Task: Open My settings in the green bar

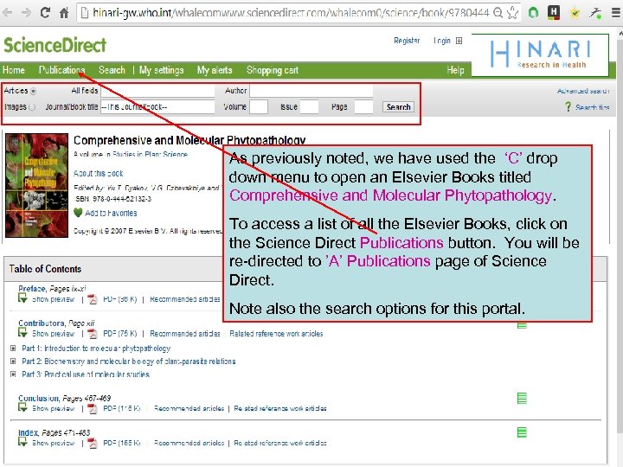Action: (161, 70)
